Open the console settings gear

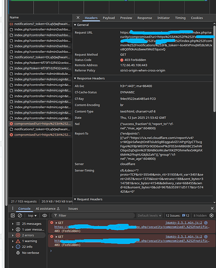212,215
